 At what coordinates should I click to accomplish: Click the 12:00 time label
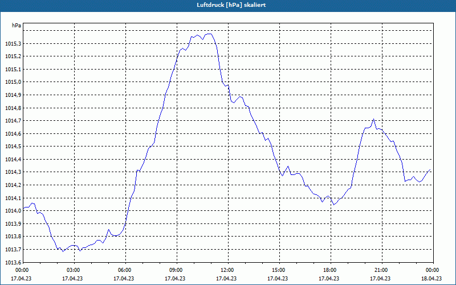coord(227,270)
